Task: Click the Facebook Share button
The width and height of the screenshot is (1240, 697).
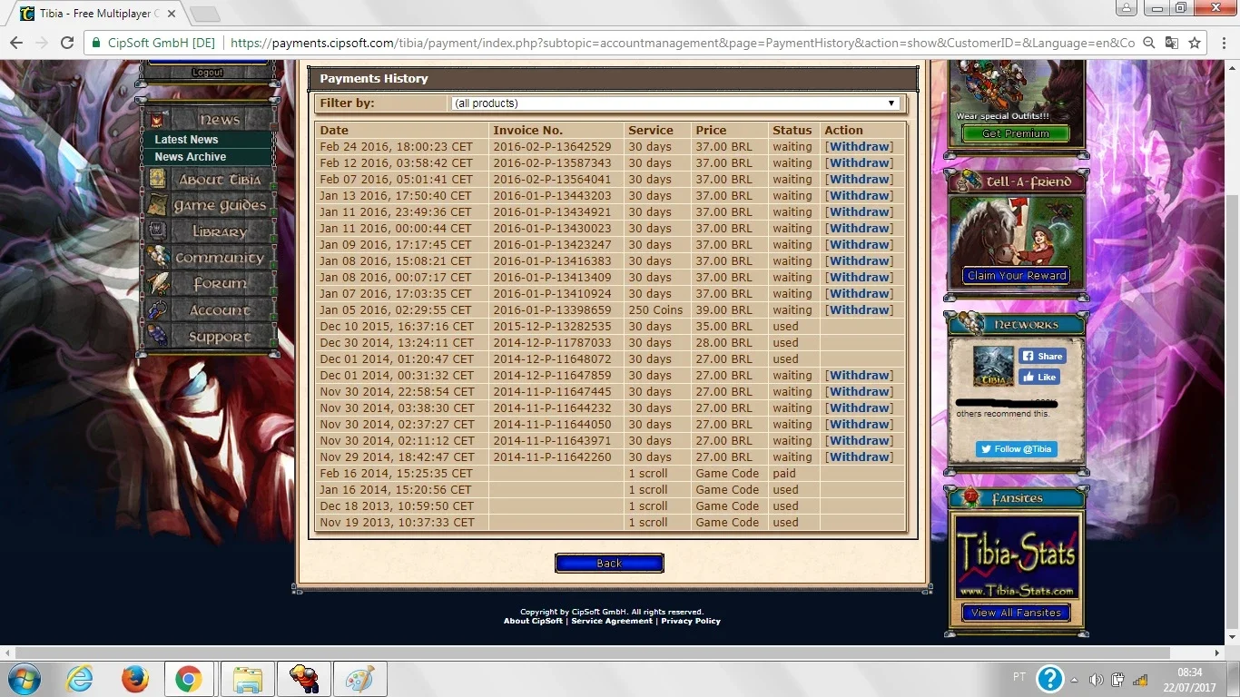Action: point(1040,356)
